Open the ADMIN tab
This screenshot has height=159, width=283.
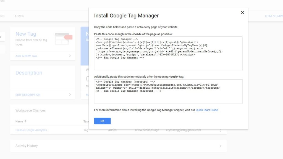(20, 16)
